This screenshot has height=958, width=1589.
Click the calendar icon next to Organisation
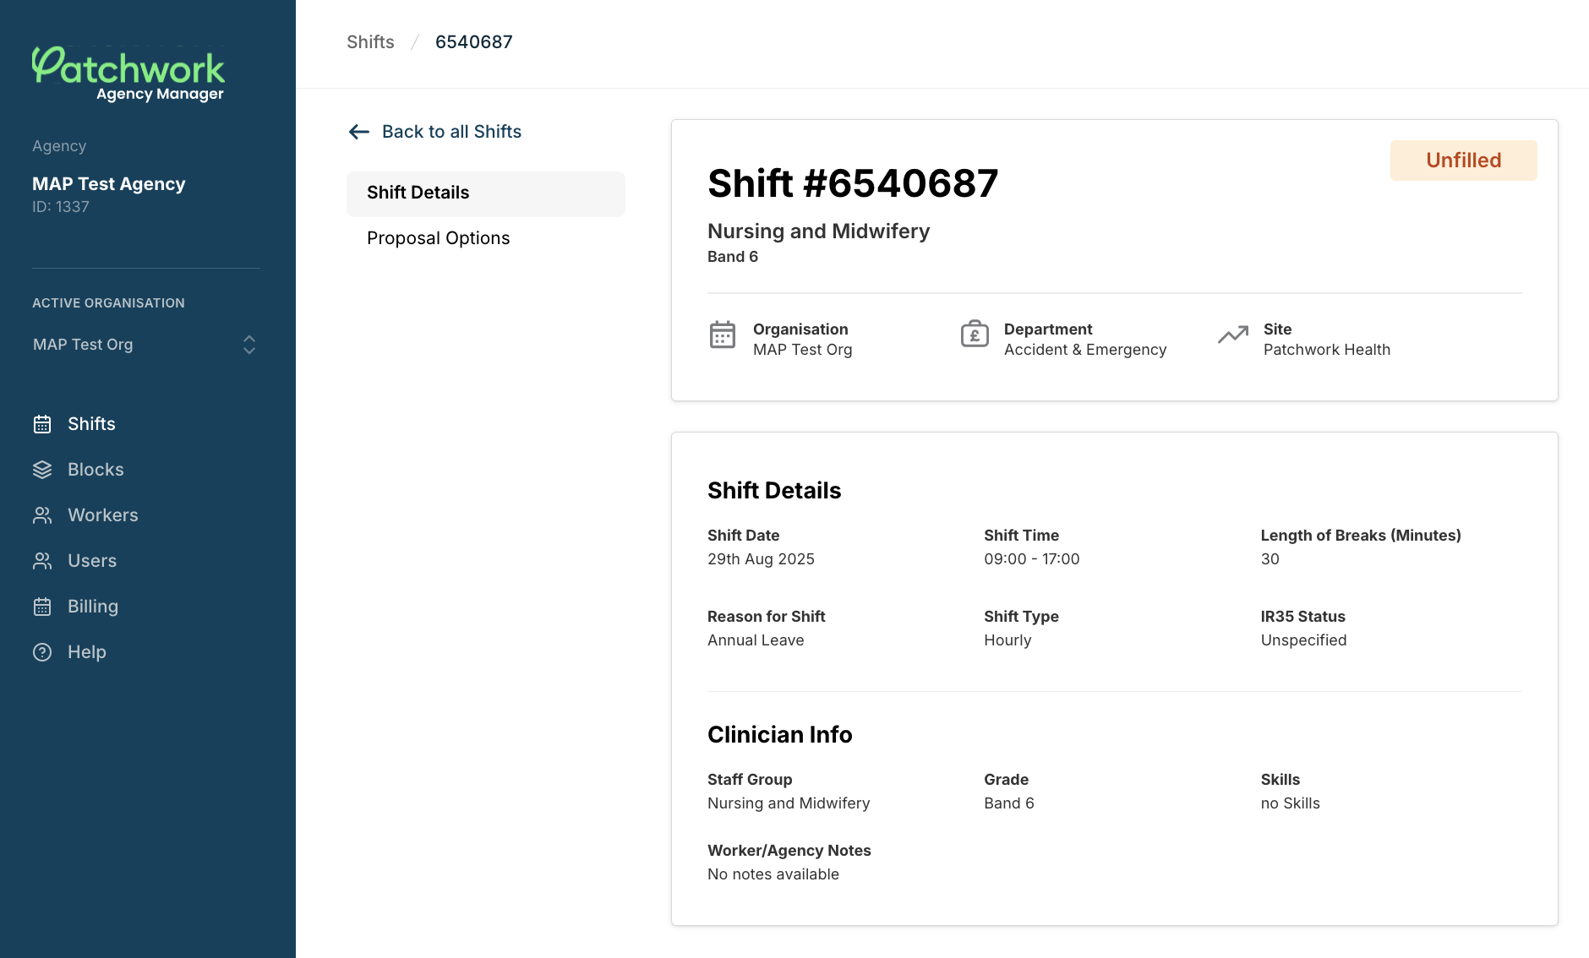click(x=723, y=335)
